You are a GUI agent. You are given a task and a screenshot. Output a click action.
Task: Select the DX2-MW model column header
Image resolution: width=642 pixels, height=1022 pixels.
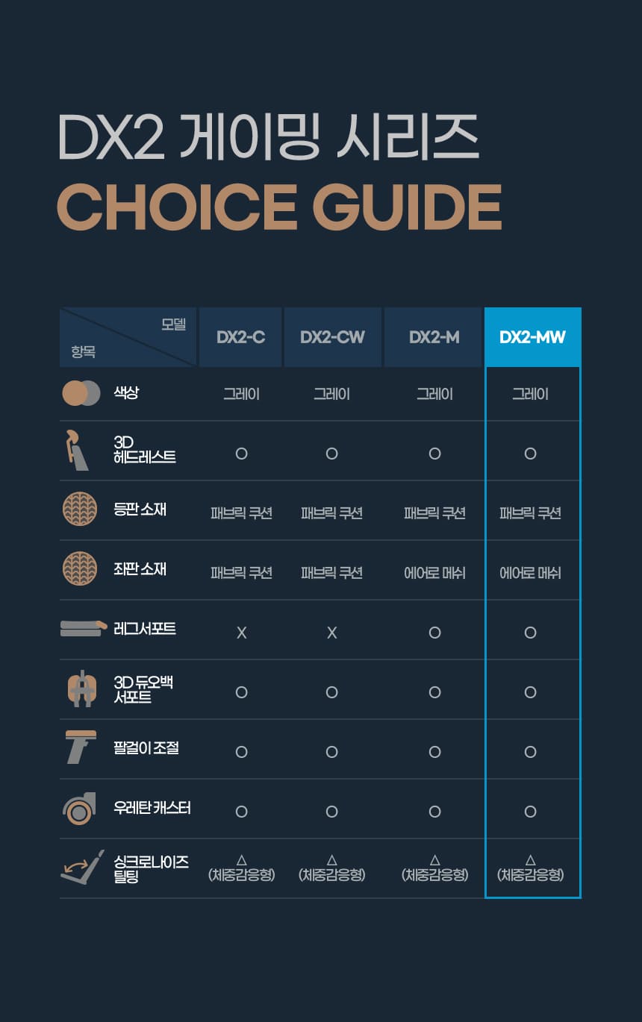(x=532, y=337)
